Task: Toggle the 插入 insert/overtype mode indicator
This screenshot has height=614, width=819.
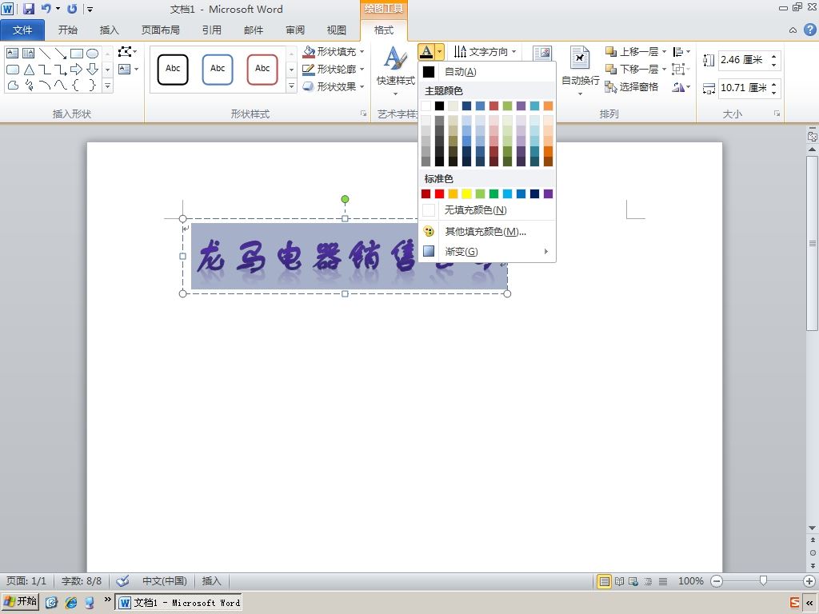Action: pyautogui.click(x=211, y=580)
